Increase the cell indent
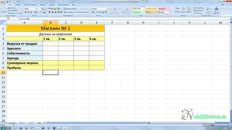 point(61,12)
